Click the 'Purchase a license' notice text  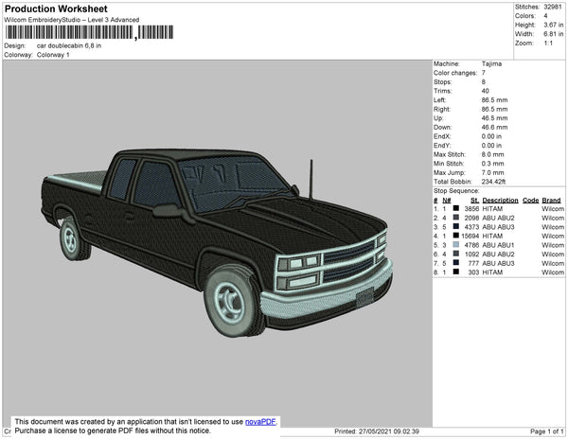point(113,430)
